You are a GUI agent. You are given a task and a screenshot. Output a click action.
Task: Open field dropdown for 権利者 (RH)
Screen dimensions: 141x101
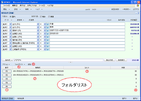pos(38,40)
